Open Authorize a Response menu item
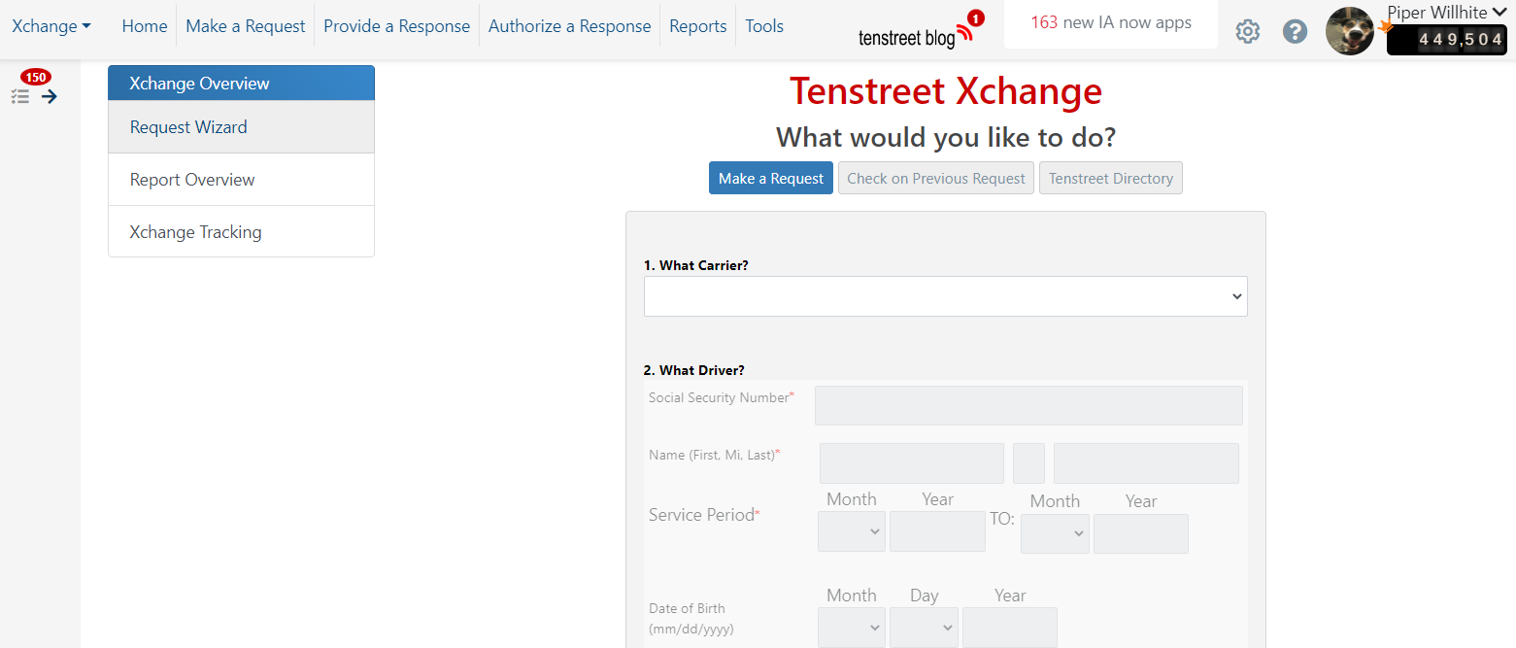 570,26
